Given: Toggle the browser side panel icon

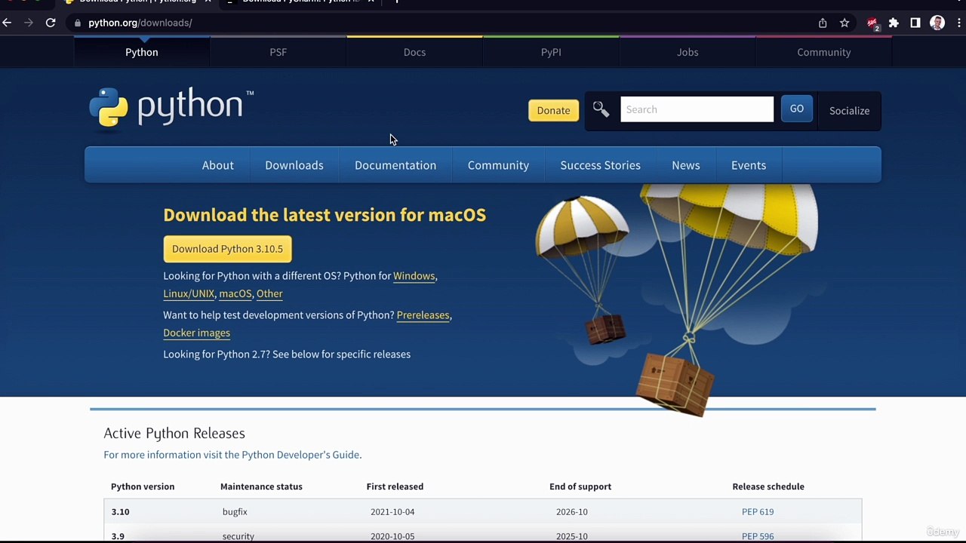Looking at the screenshot, I should point(915,23).
